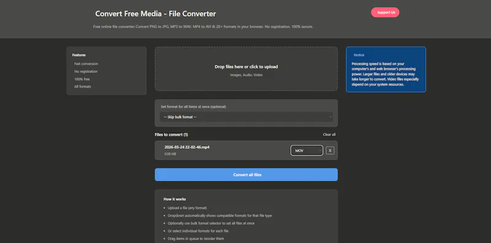Click the Files to convert (1) heading

171,135
